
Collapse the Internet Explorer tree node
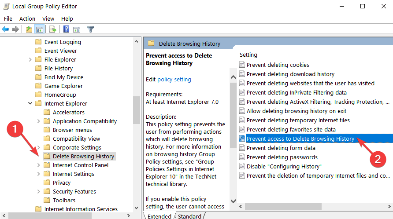[x=30, y=103]
